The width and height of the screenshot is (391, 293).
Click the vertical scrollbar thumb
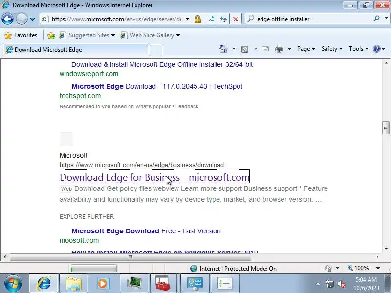coord(386,127)
